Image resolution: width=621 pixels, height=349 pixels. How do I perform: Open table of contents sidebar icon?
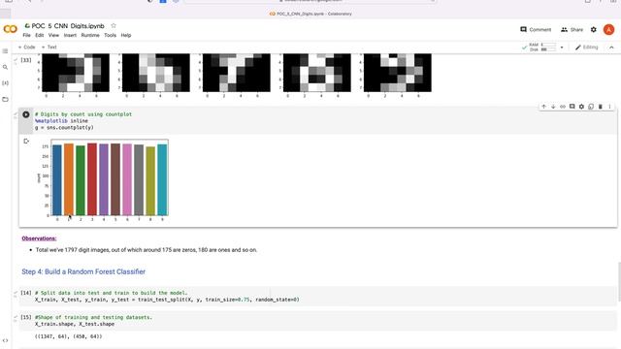[x=5, y=51]
